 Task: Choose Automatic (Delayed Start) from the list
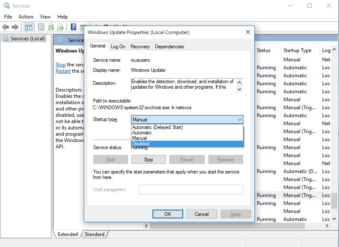pyautogui.click(x=187, y=127)
